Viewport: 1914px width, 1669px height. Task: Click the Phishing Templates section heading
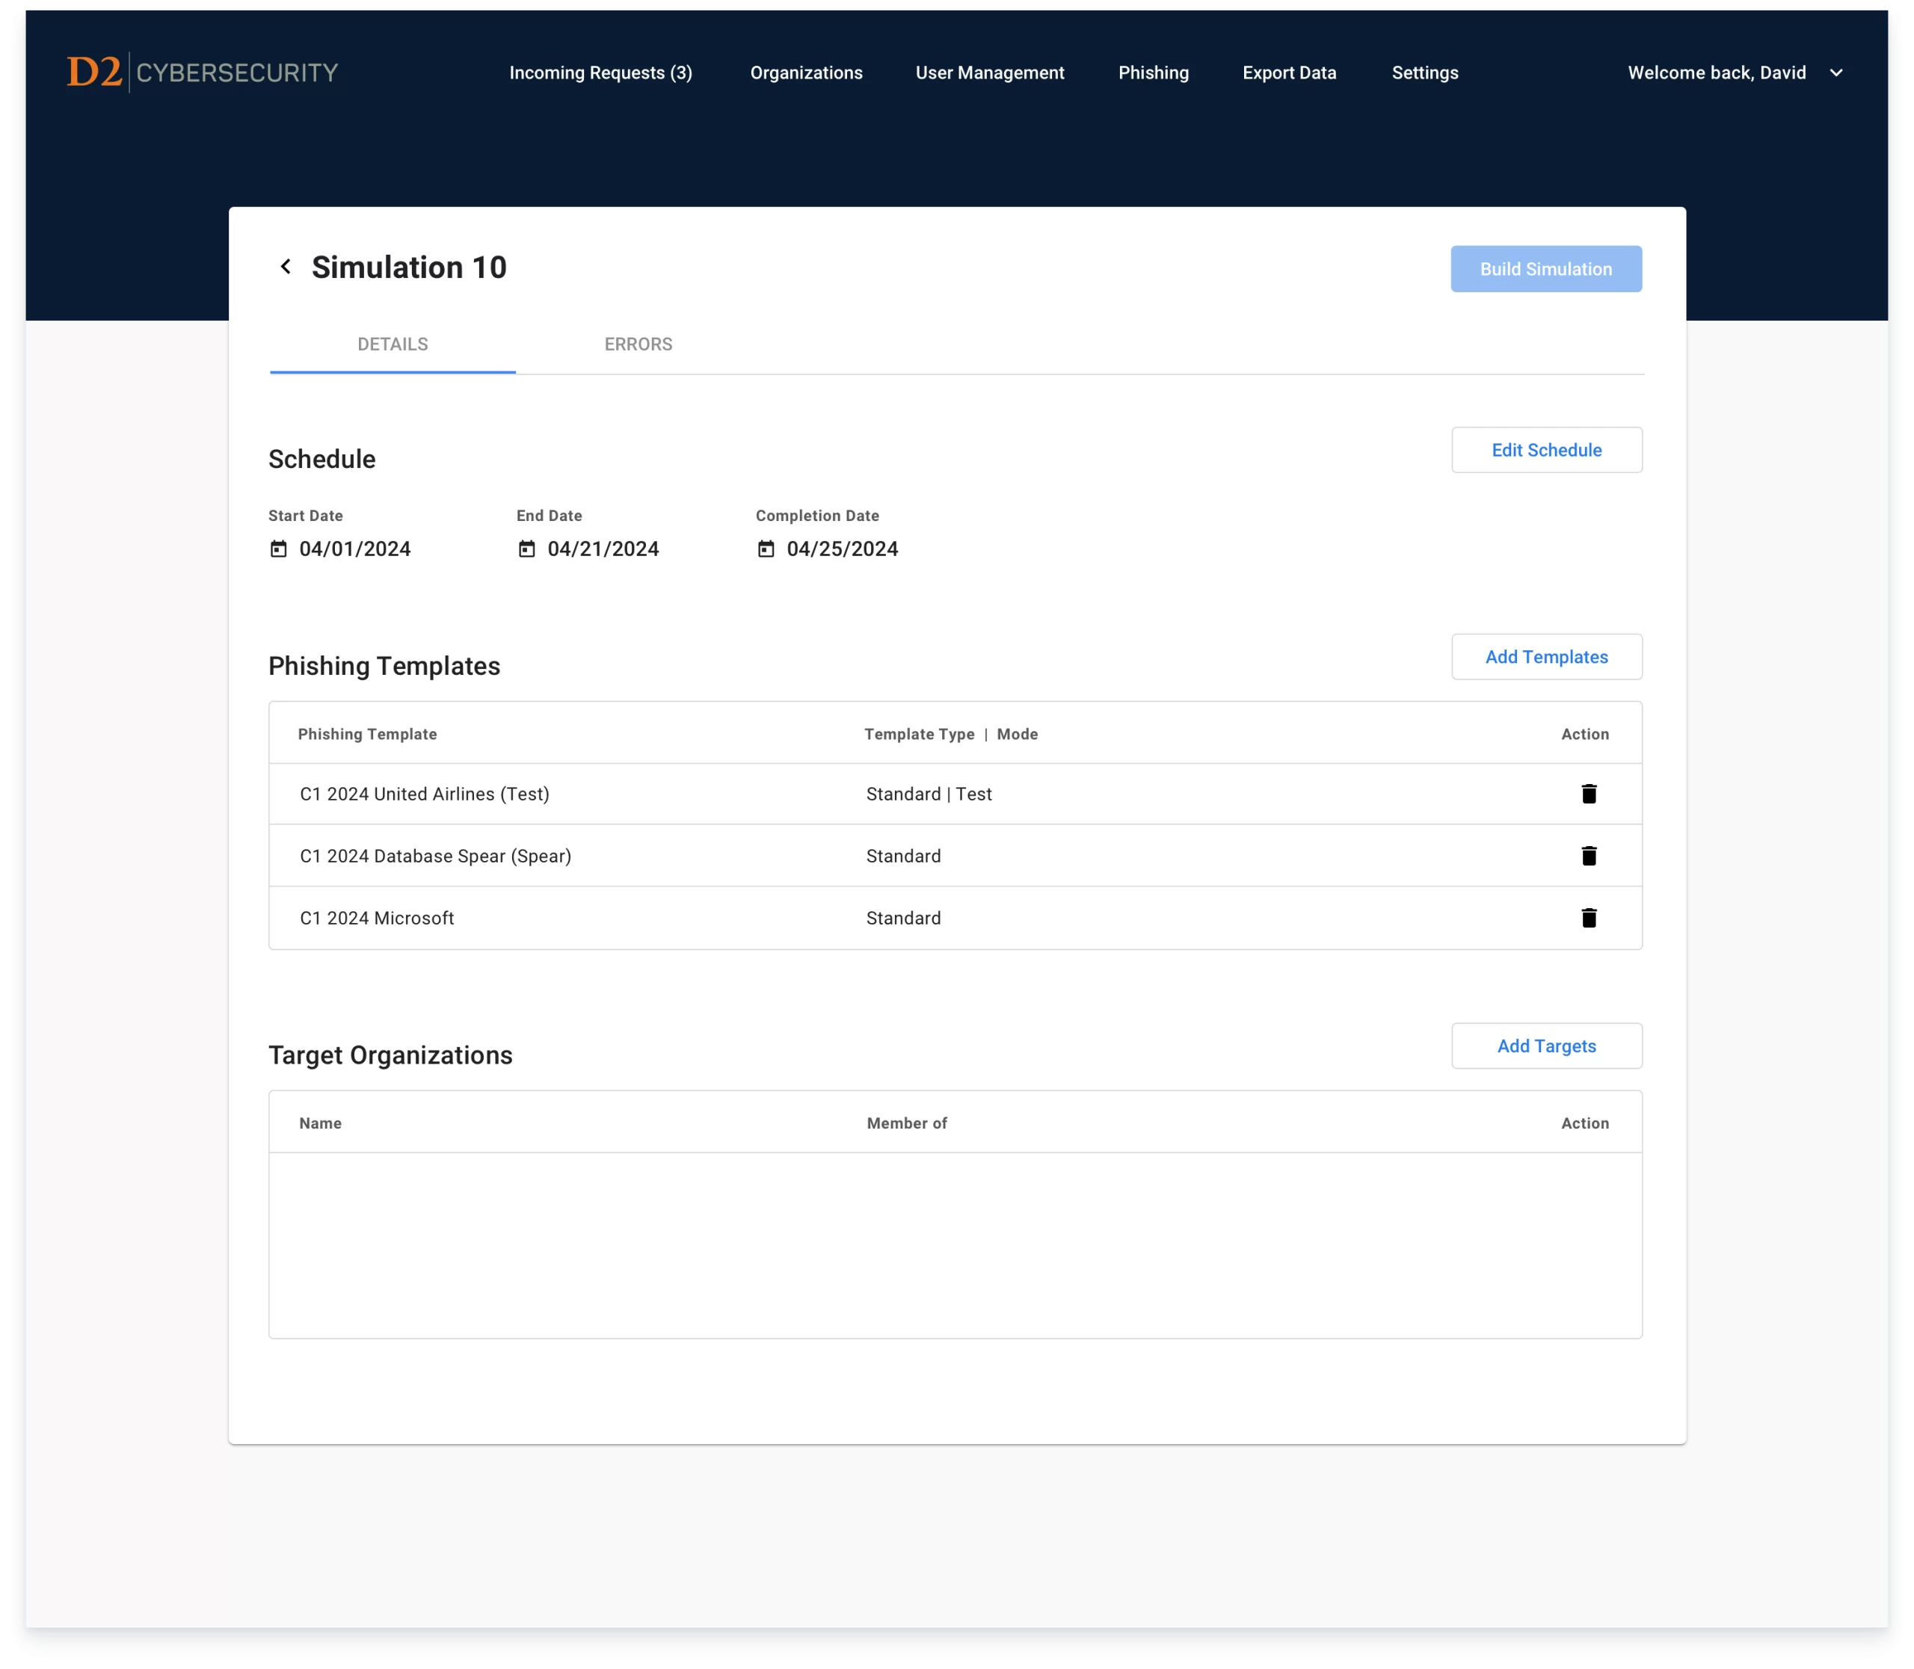[x=384, y=666]
